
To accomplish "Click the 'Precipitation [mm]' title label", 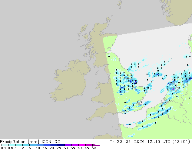I will [20, 142].
